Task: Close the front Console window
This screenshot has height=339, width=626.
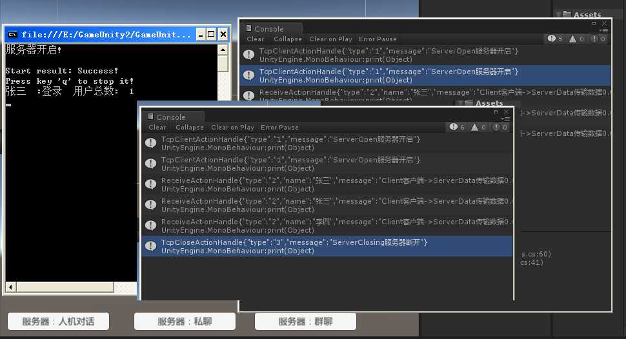Action: pos(506,111)
